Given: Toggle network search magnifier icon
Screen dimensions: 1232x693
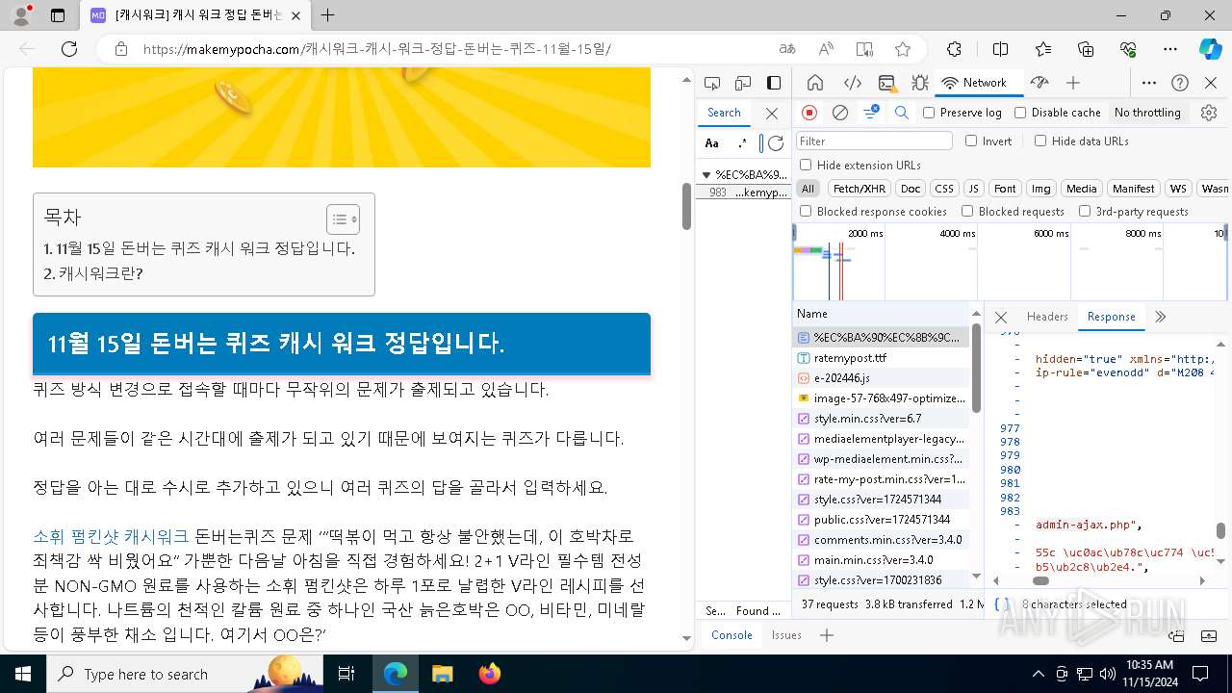Looking at the screenshot, I should [901, 113].
